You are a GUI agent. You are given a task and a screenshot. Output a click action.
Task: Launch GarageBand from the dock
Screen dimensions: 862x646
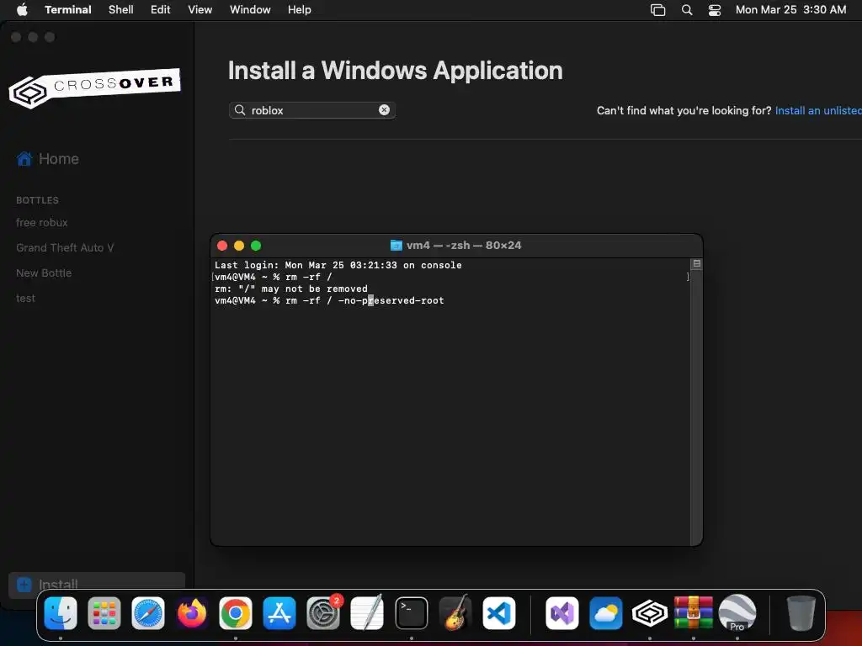pos(455,613)
